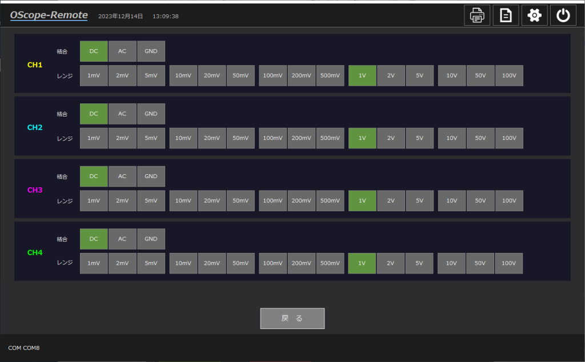
Task: Choose the 500mV range for CH1
Action: pyautogui.click(x=330, y=76)
